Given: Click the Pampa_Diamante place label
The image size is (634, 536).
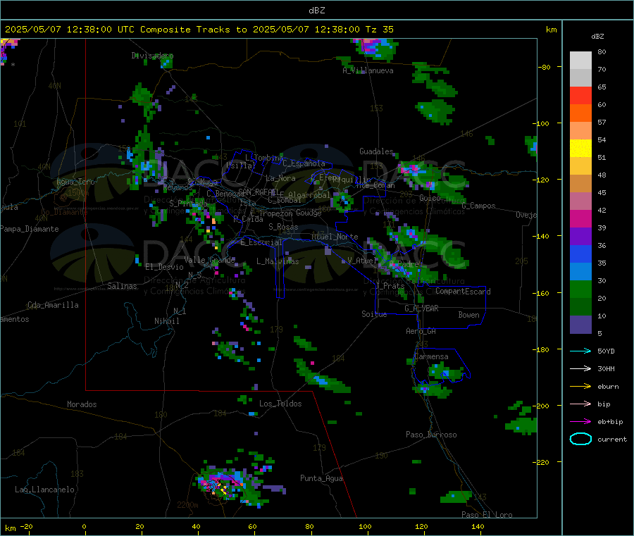Looking at the screenshot, I should click(x=29, y=229).
